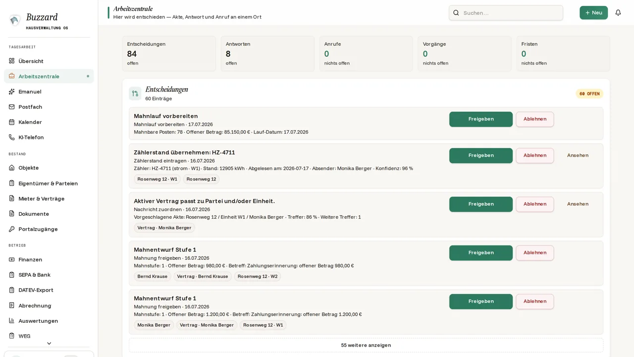Open the Finanzen money icon
634x357 pixels.
click(11, 259)
